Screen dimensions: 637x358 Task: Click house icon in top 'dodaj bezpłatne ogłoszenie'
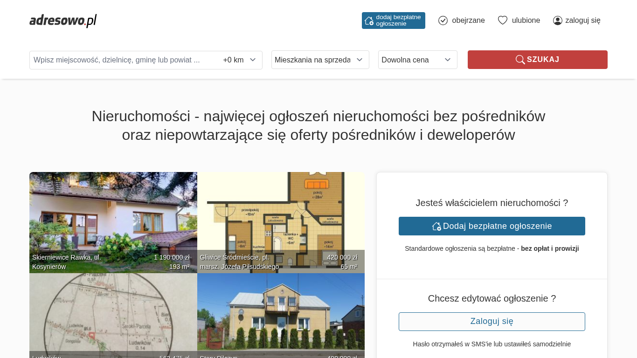click(369, 21)
